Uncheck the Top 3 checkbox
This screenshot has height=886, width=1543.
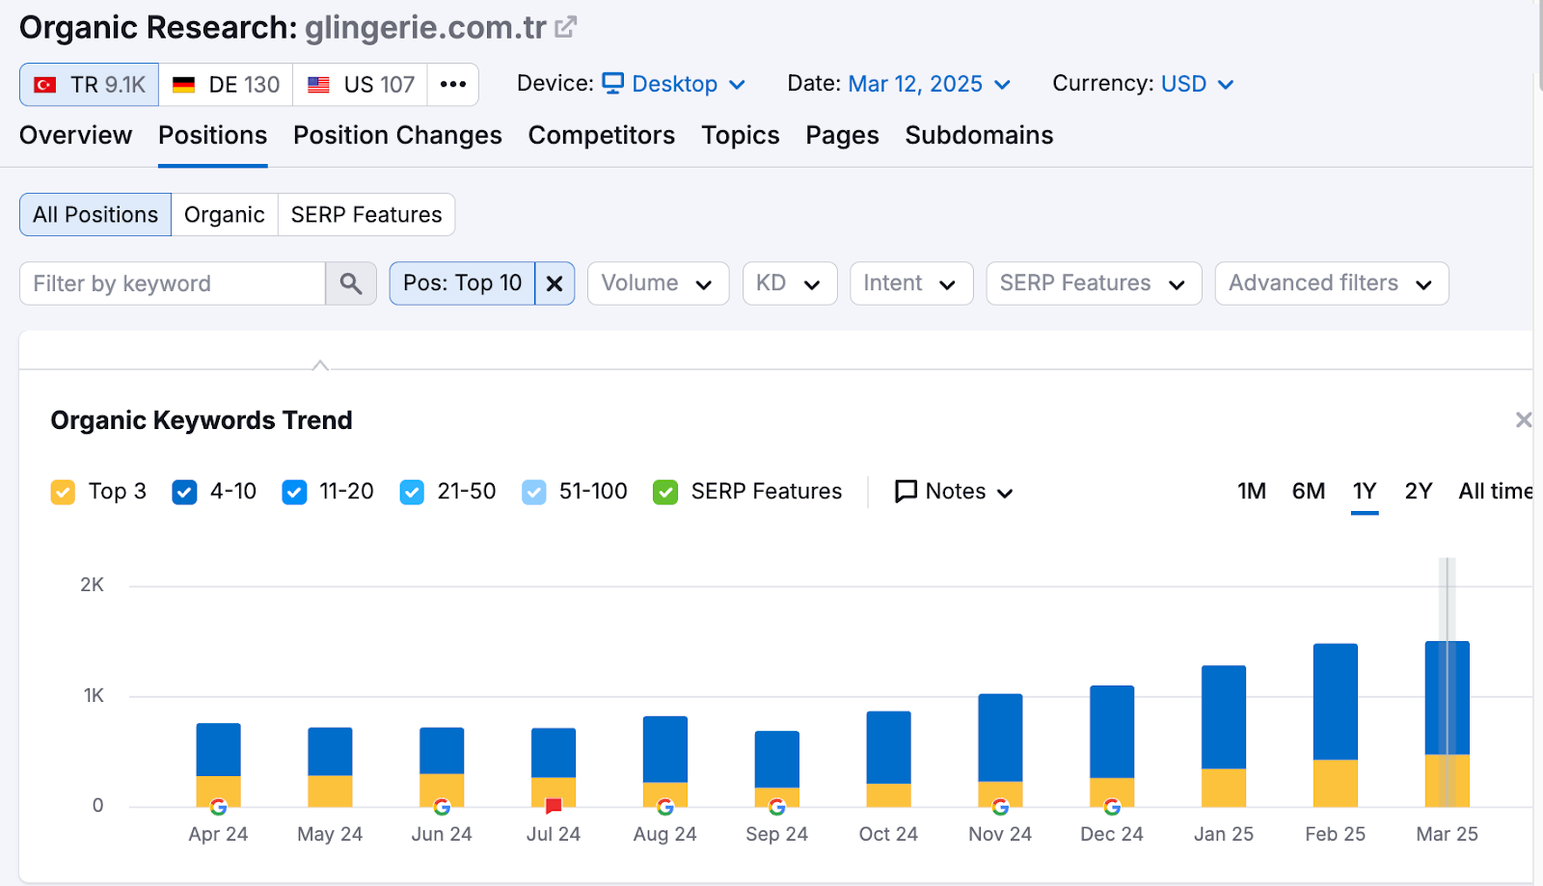click(63, 493)
